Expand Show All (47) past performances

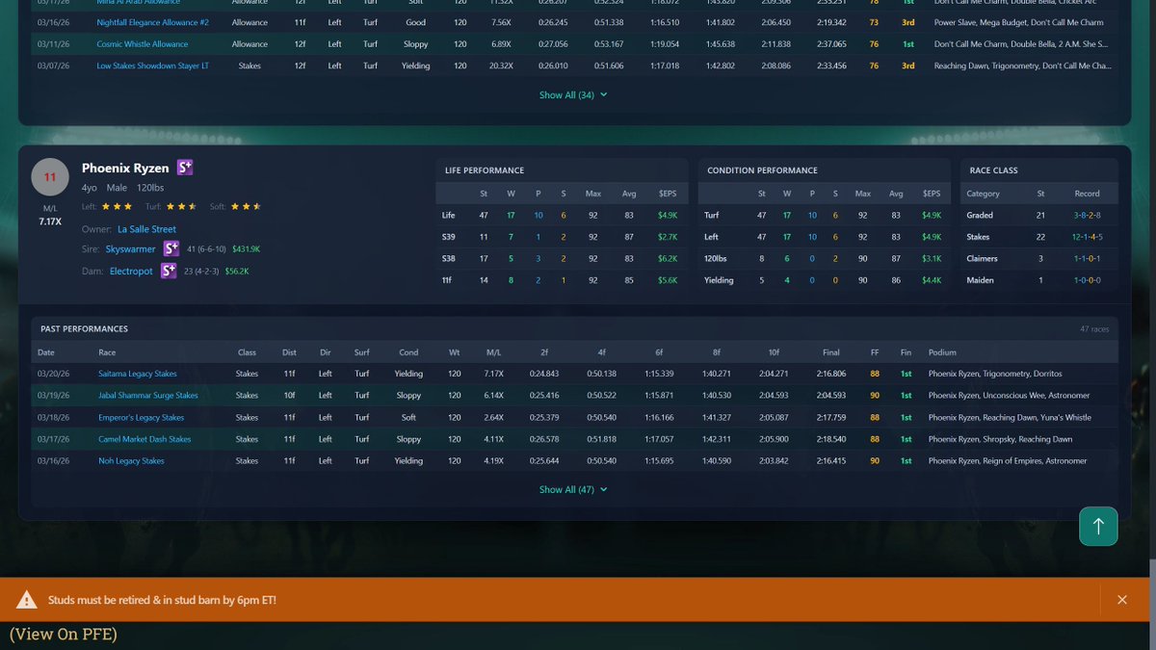(573, 489)
